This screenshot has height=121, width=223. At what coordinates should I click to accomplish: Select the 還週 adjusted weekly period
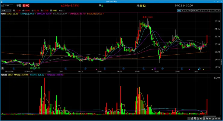pyautogui.click(x=193, y=11)
